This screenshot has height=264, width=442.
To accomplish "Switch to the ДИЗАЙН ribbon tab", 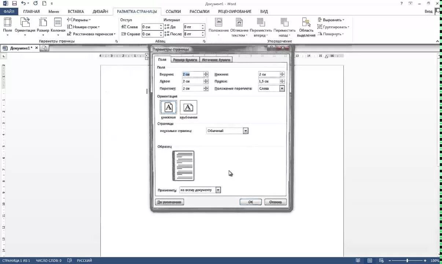I will coord(100,11).
